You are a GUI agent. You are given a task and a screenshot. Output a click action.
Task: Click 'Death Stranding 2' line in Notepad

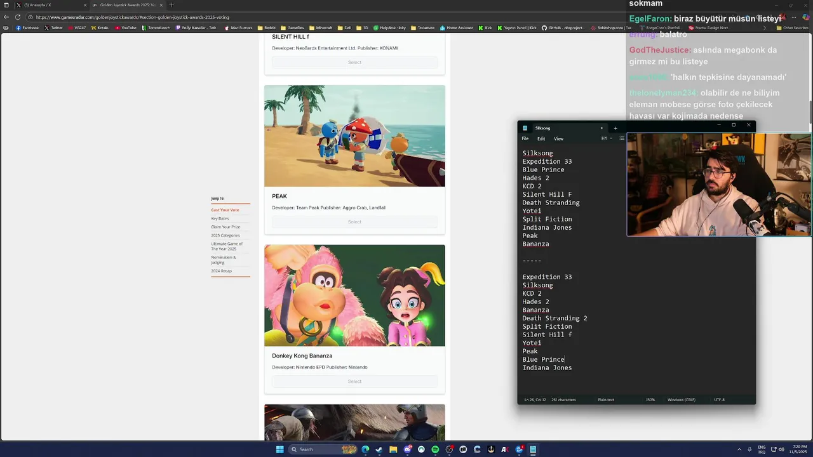pyautogui.click(x=554, y=318)
